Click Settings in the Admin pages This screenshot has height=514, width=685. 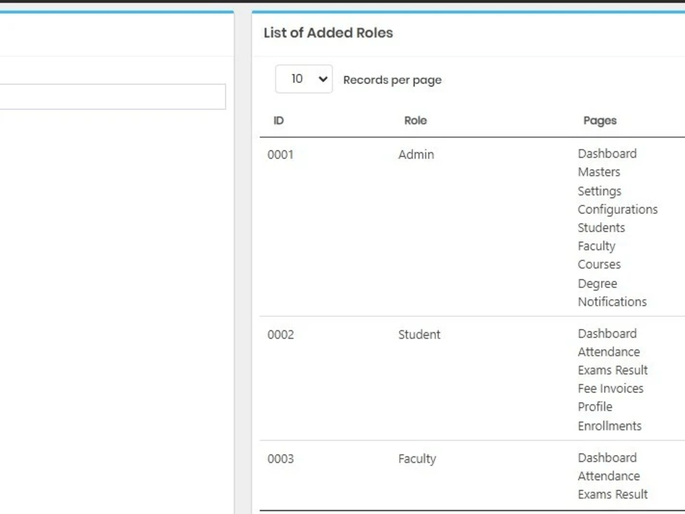click(599, 191)
